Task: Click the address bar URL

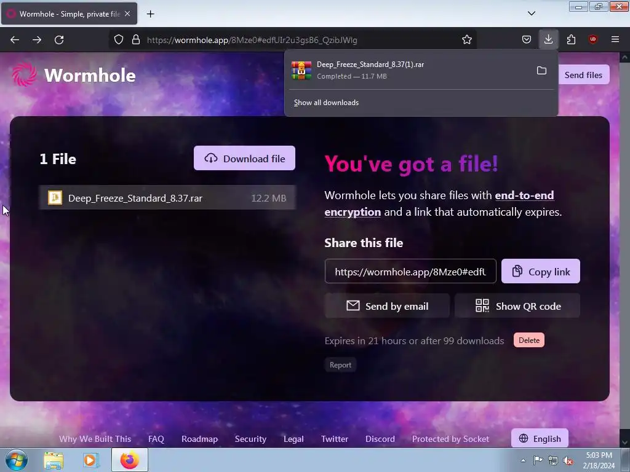Action: [x=252, y=40]
